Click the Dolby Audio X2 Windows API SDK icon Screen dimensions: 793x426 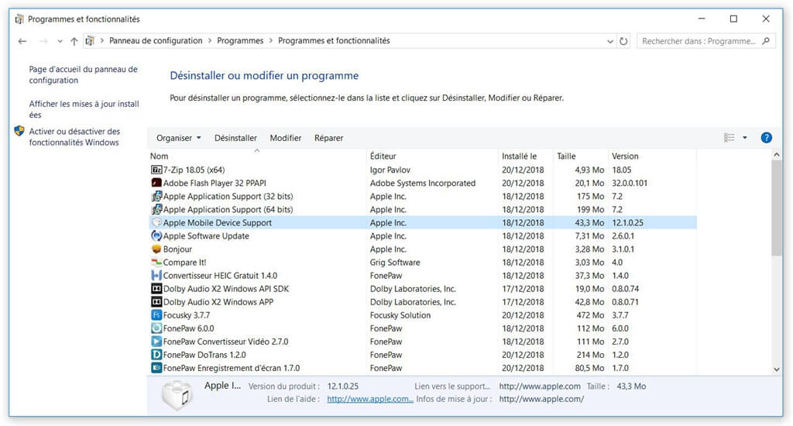pyautogui.click(x=156, y=288)
